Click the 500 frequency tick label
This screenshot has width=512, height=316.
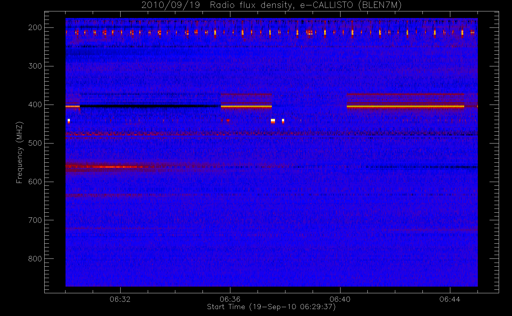35,143
